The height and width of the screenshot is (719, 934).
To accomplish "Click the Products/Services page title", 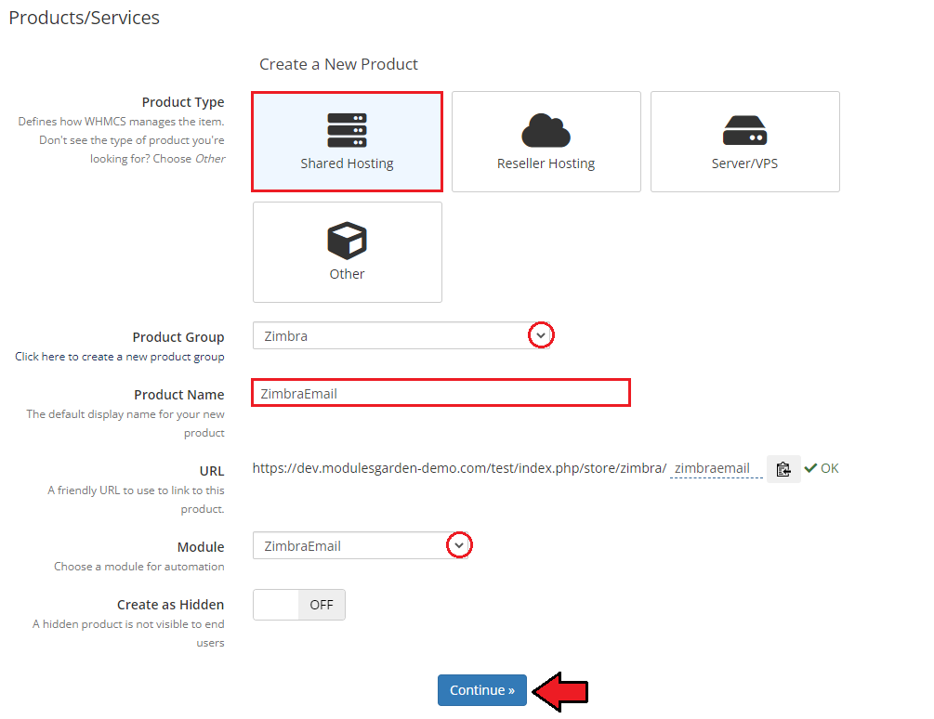I will pos(84,18).
